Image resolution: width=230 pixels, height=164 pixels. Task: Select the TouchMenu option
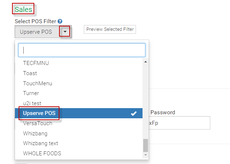click(x=38, y=83)
